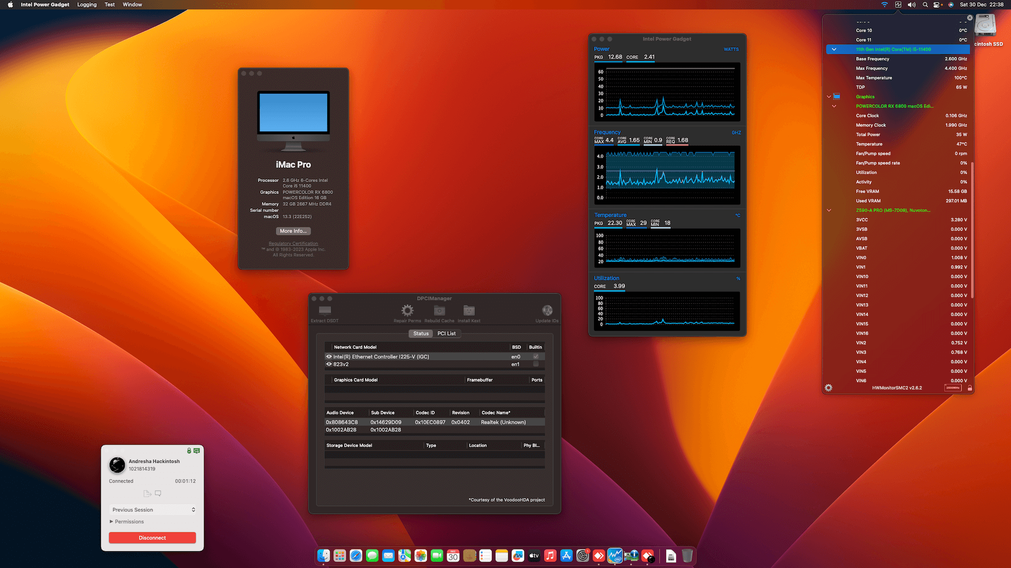Viewport: 1011px width, 568px height.
Task: Click the red Disconnect button in AnyDesk
Action: [x=152, y=537]
